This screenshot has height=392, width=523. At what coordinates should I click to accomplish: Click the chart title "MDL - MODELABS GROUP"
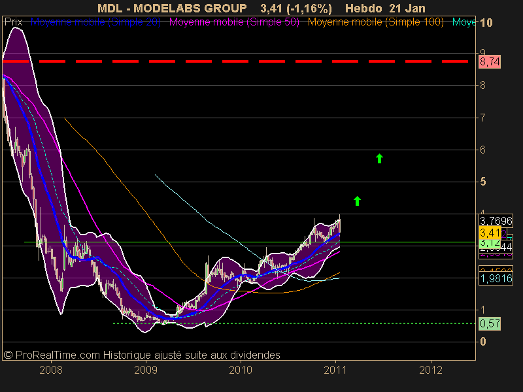[x=172, y=8]
